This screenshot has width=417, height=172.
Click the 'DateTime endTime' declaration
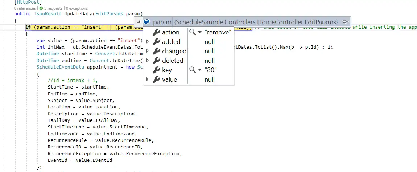[90, 61]
